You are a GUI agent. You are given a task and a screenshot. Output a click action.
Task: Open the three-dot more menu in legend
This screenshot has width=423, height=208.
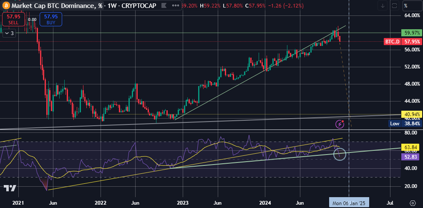point(175,5)
